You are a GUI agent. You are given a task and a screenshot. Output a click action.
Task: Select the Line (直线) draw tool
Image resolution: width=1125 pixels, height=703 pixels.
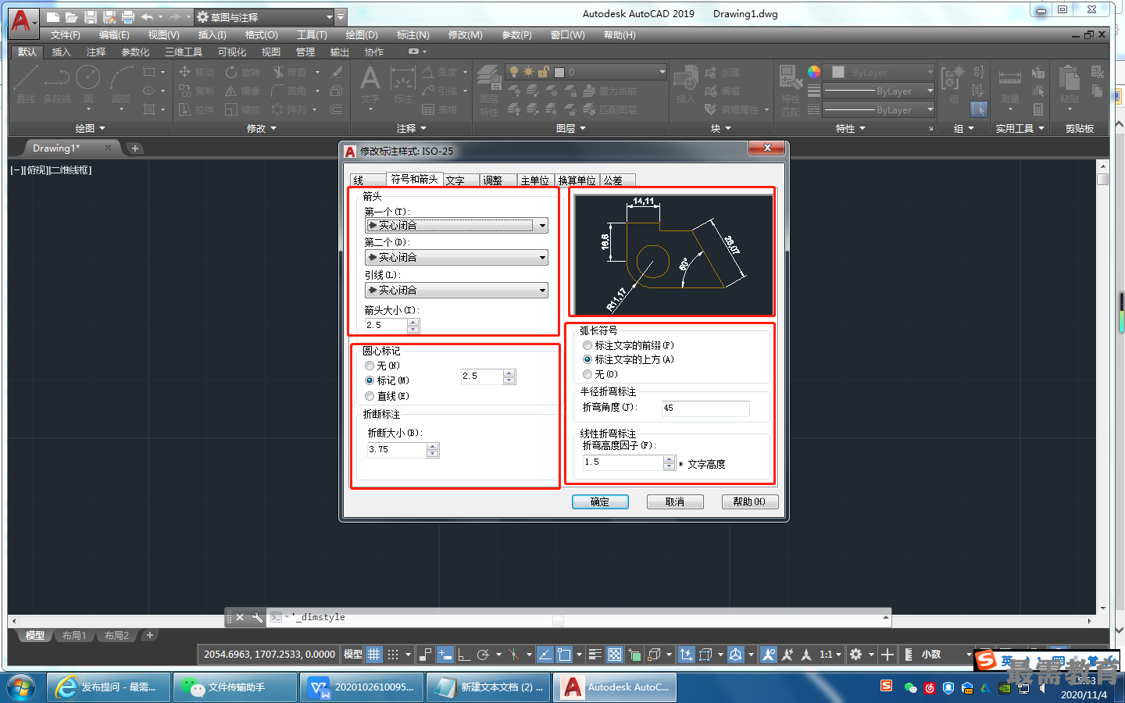tap(26, 84)
